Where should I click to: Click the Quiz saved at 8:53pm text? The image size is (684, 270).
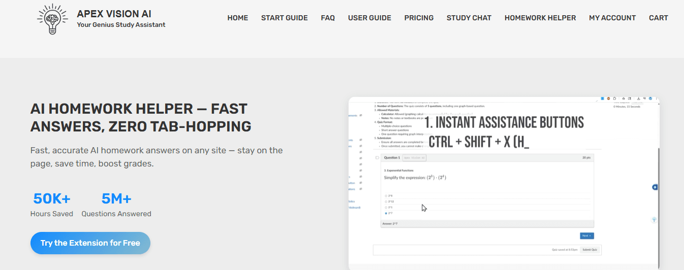point(565,250)
